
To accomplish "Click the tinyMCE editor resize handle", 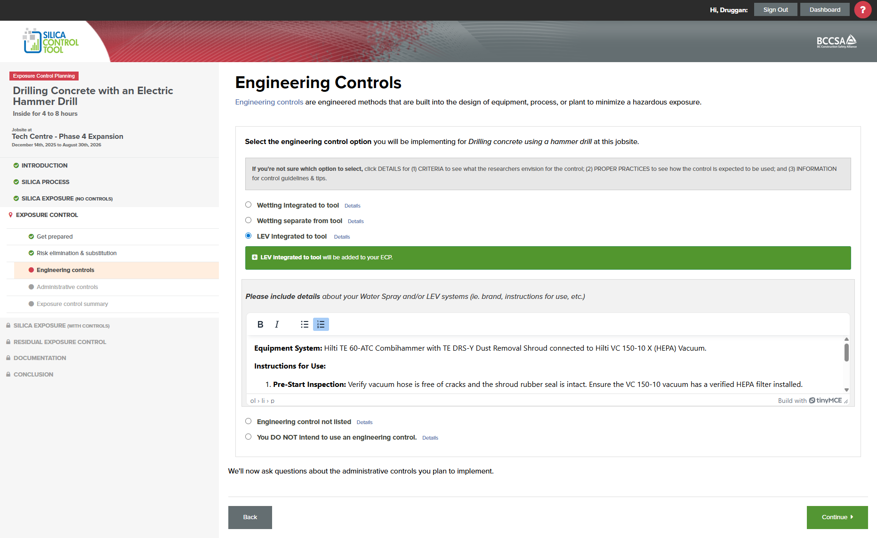I will pyautogui.click(x=846, y=401).
